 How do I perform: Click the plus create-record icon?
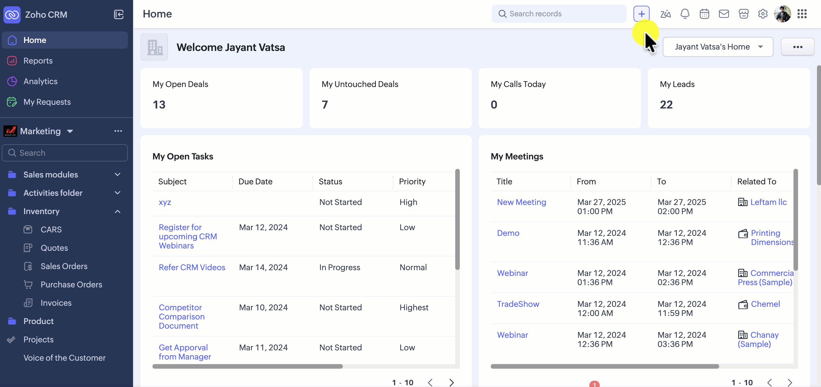coord(641,14)
